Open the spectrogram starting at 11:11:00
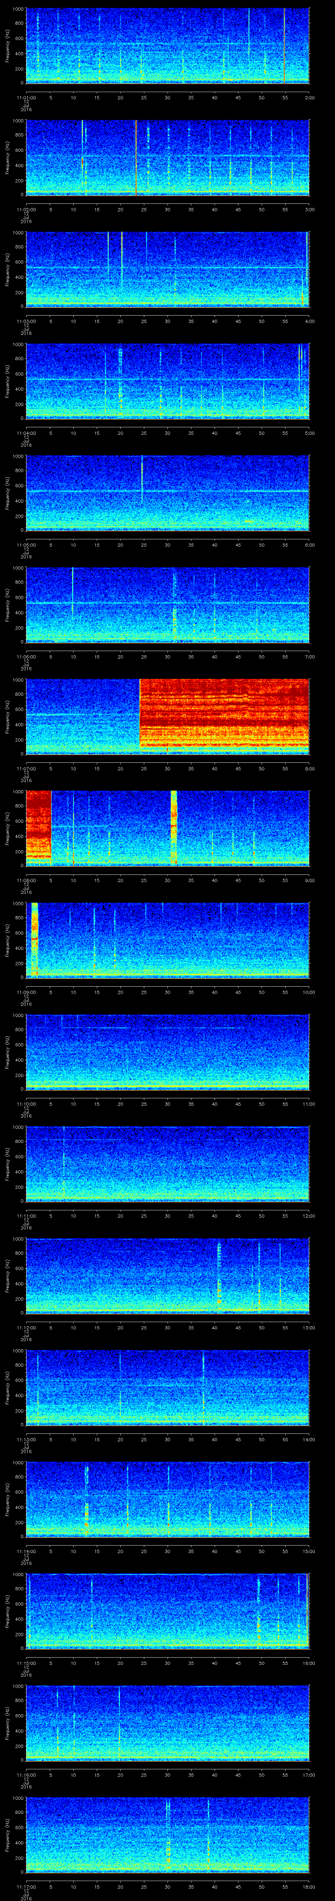 (167, 1164)
